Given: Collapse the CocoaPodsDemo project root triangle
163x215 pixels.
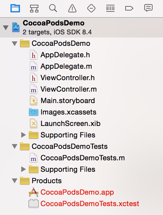Looking at the screenshot, I should 6,28.
